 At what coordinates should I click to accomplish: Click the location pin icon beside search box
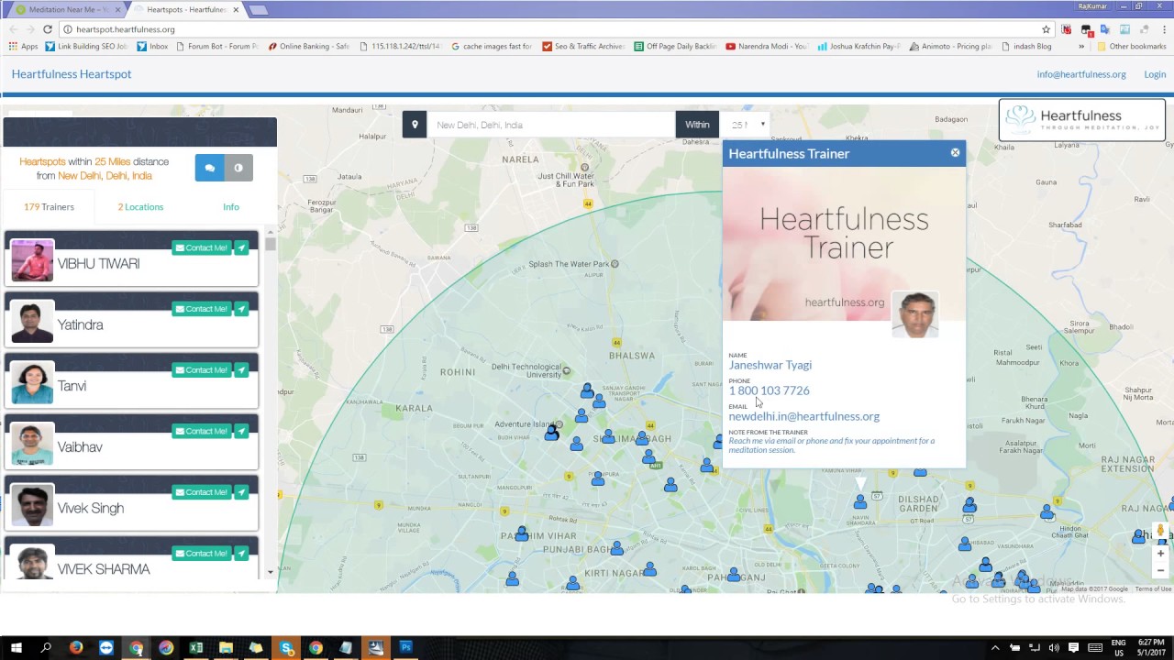[x=415, y=125]
